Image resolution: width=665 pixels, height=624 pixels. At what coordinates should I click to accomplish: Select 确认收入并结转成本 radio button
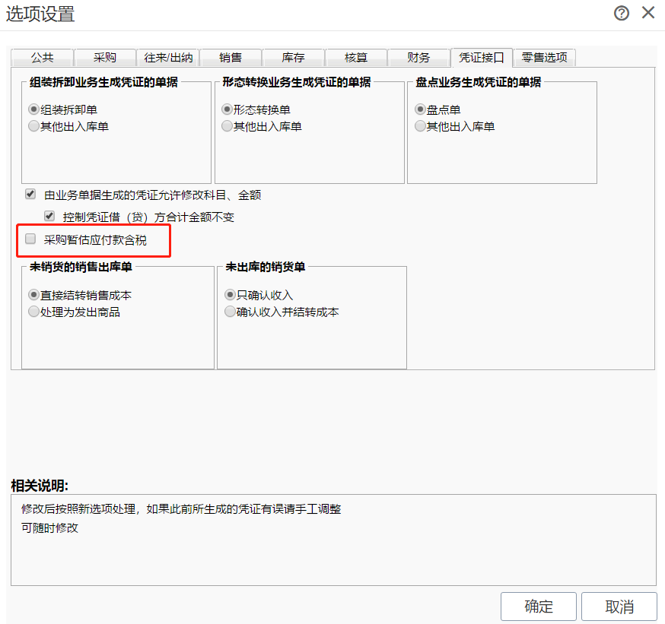click(230, 312)
